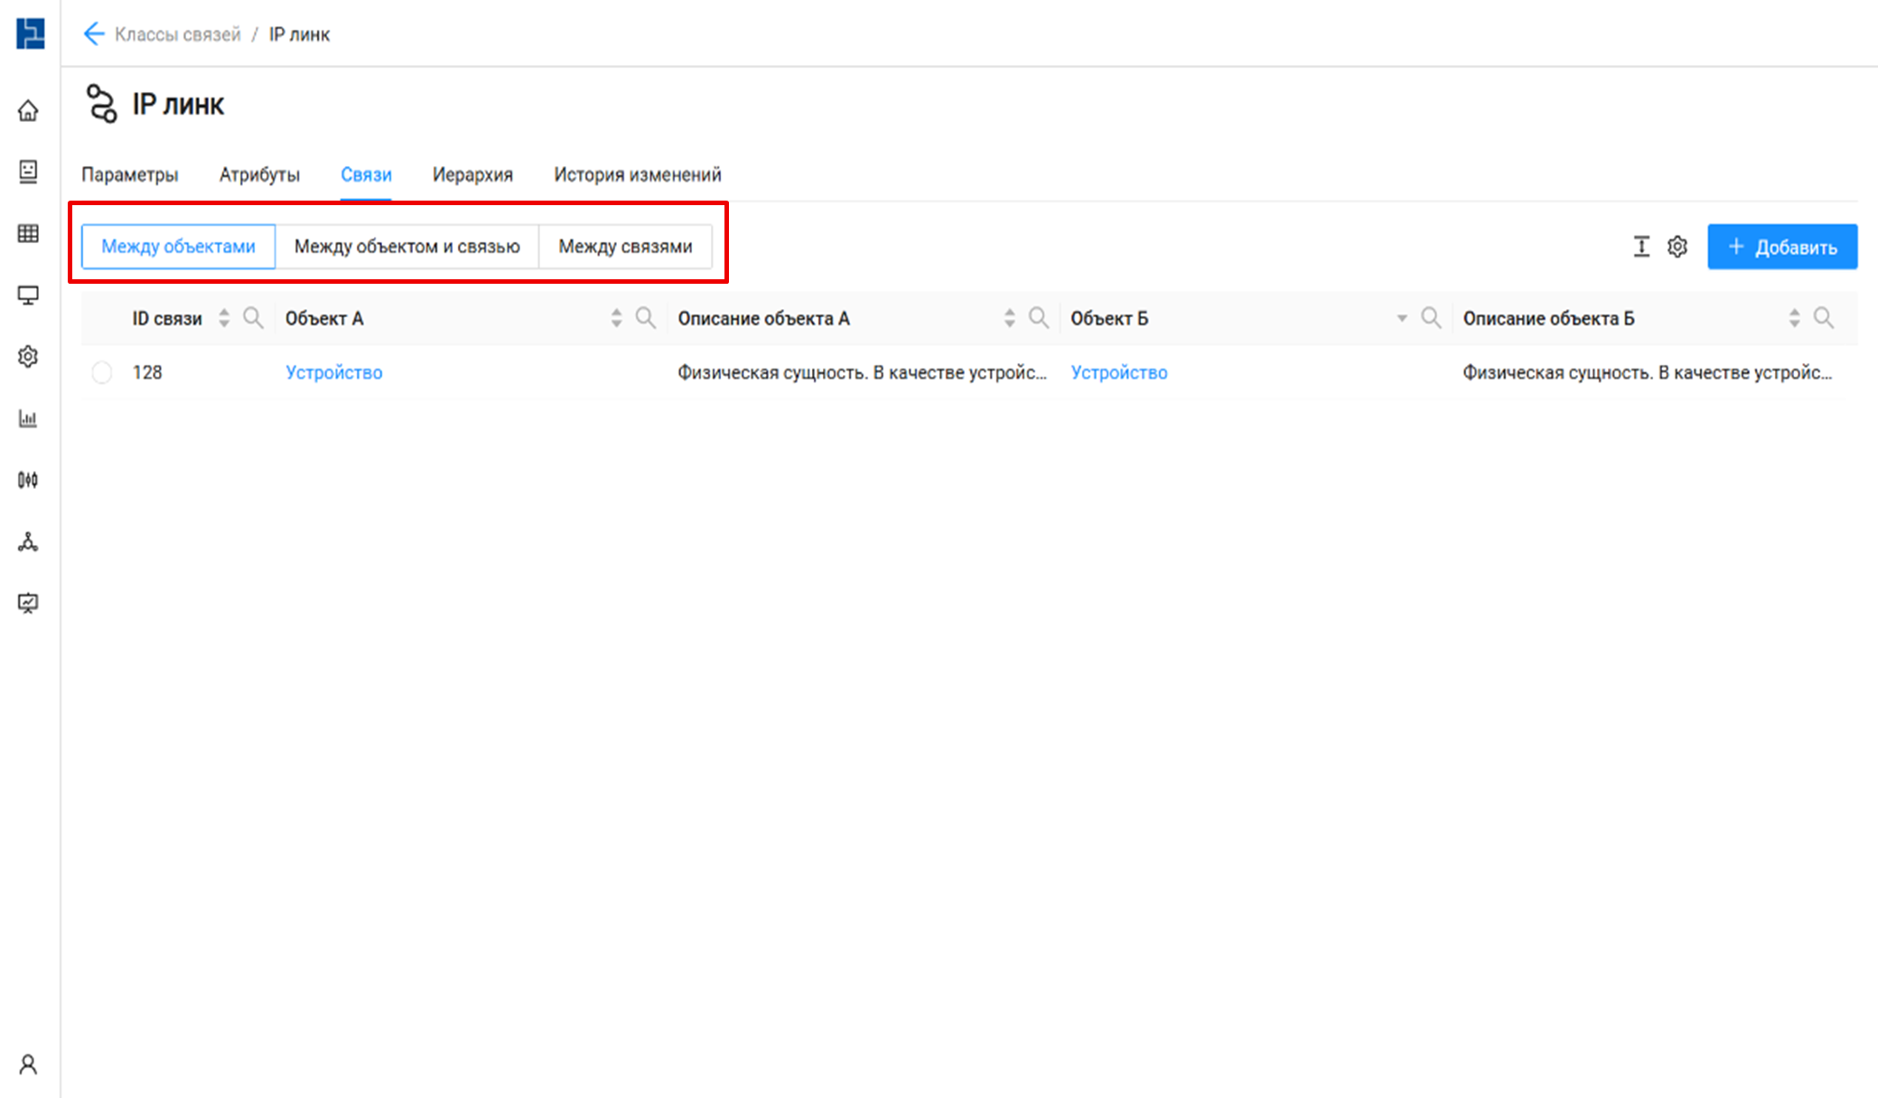Viewport: 1878px width, 1098px height.
Task: Click the topology network sidebar icon
Action: pos(28,542)
